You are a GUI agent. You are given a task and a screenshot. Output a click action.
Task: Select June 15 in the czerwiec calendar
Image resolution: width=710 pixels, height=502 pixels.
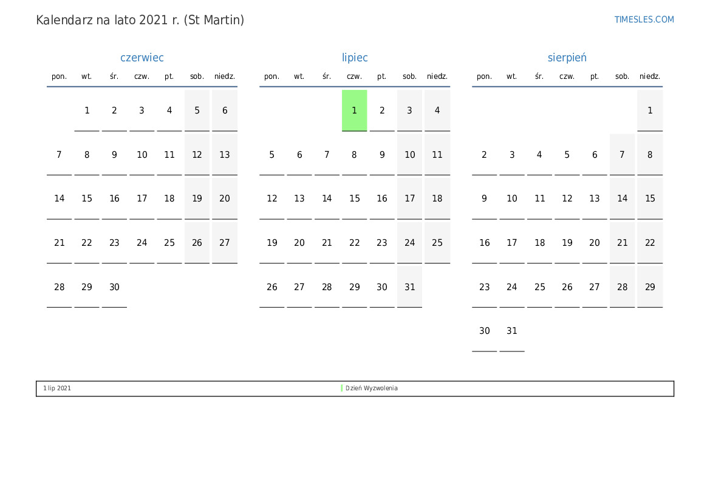point(87,198)
